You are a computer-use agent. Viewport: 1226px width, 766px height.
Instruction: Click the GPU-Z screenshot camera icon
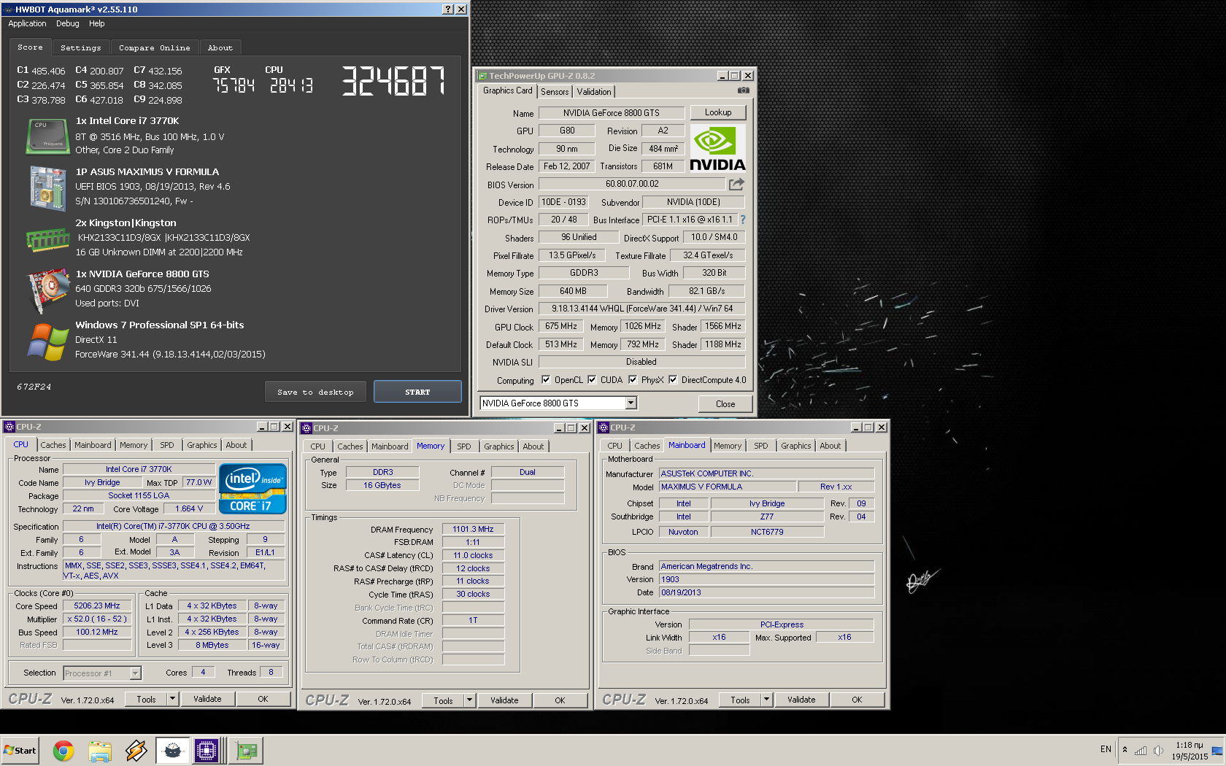[743, 90]
